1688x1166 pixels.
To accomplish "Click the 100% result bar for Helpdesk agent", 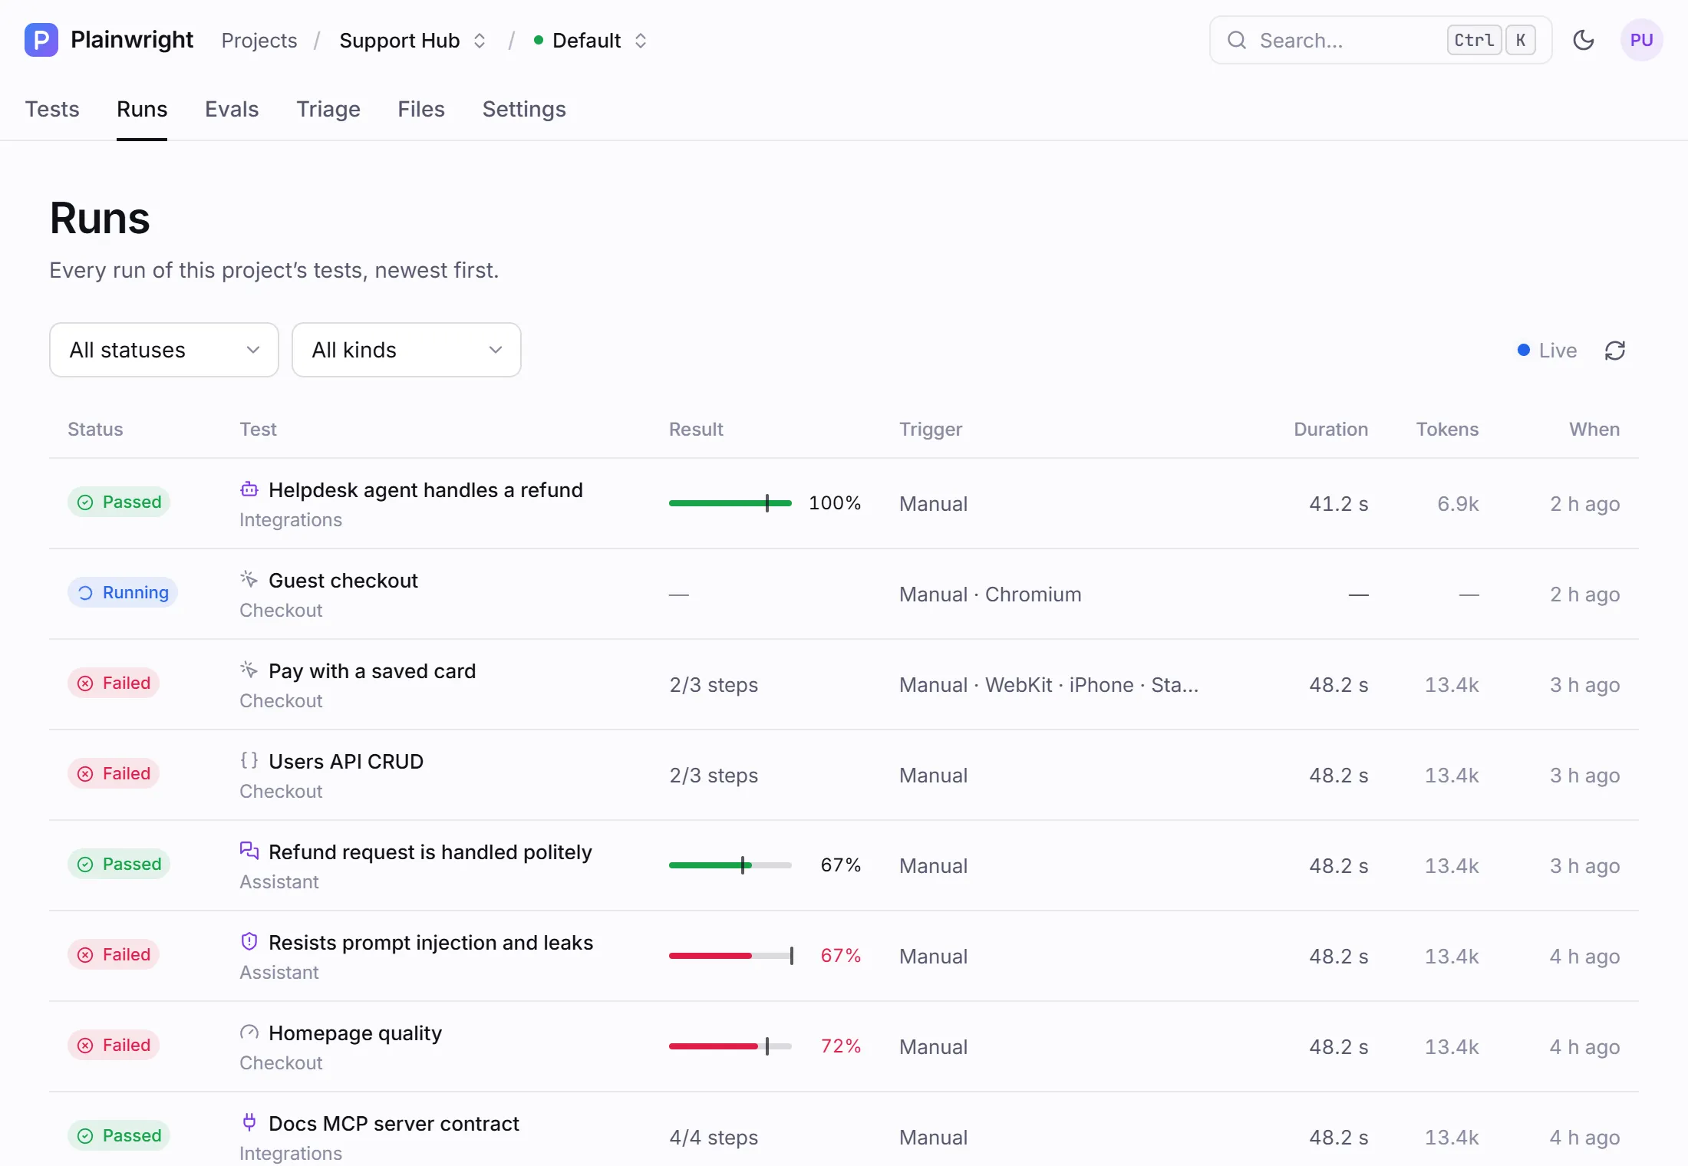I will [730, 503].
